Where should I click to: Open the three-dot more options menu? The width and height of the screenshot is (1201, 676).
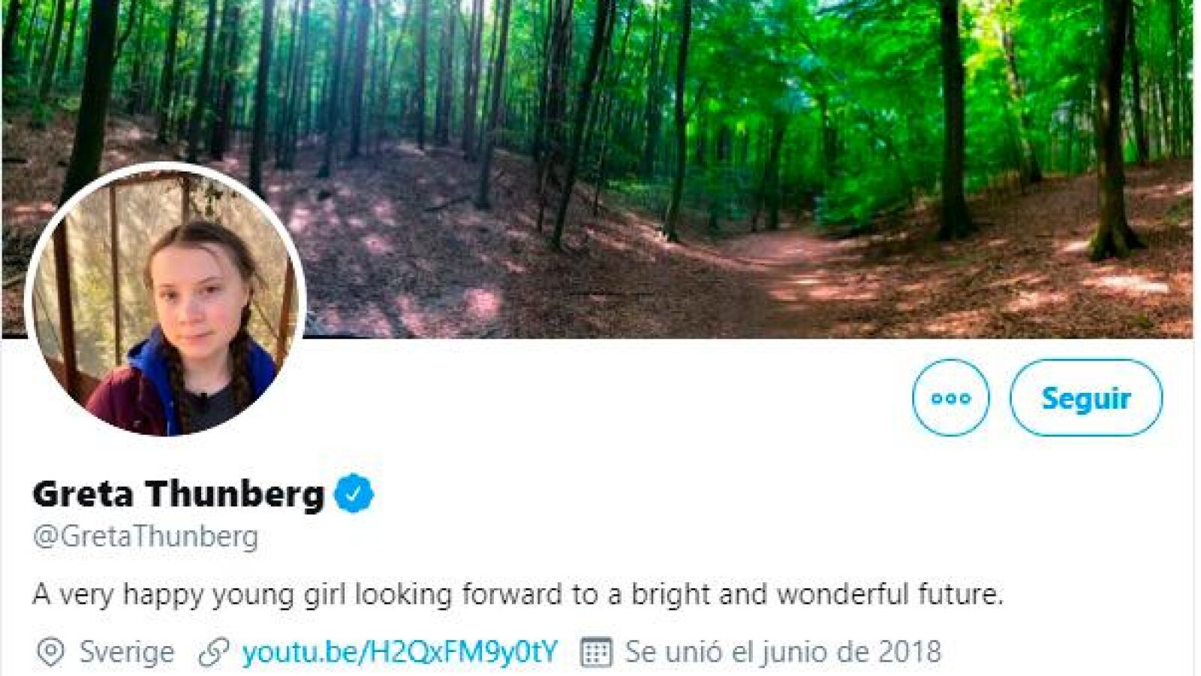pyautogui.click(x=950, y=397)
